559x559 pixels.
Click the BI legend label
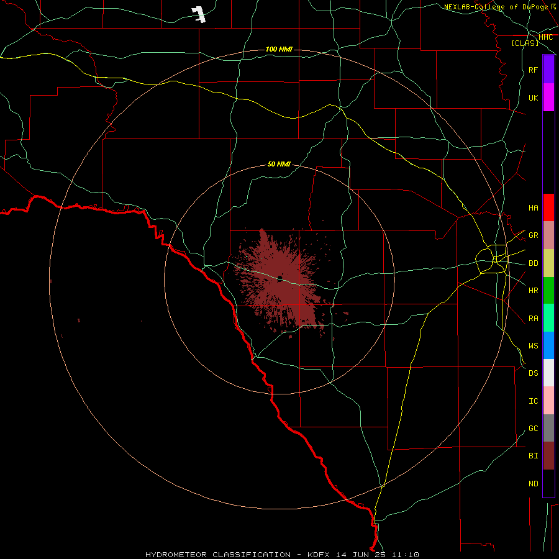pyautogui.click(x=533, y=456)
